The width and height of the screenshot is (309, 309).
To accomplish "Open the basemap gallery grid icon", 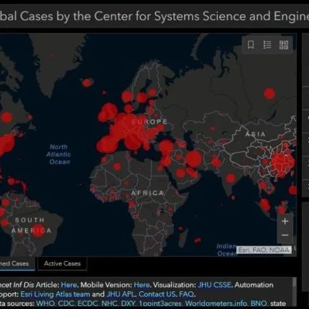I will (284, 45).
